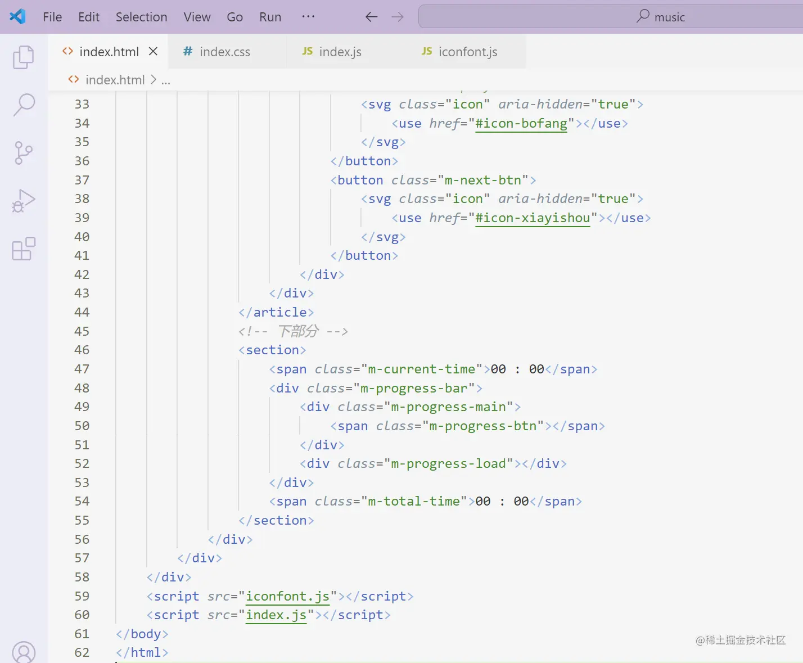This screenshot has height=663, width=803.
Task: Follow the #icon-bofang href link
Action: coord(521,123)
